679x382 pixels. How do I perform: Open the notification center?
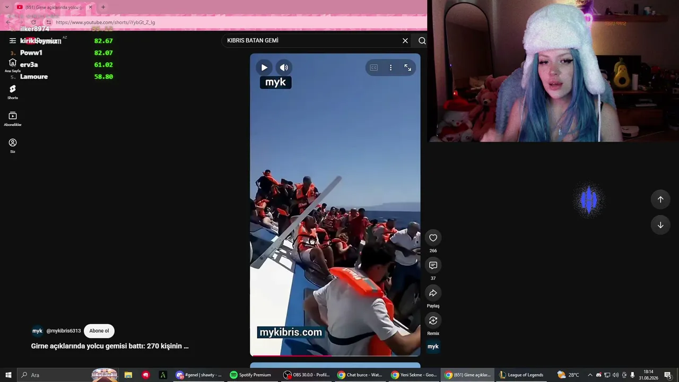click(668, 375)
